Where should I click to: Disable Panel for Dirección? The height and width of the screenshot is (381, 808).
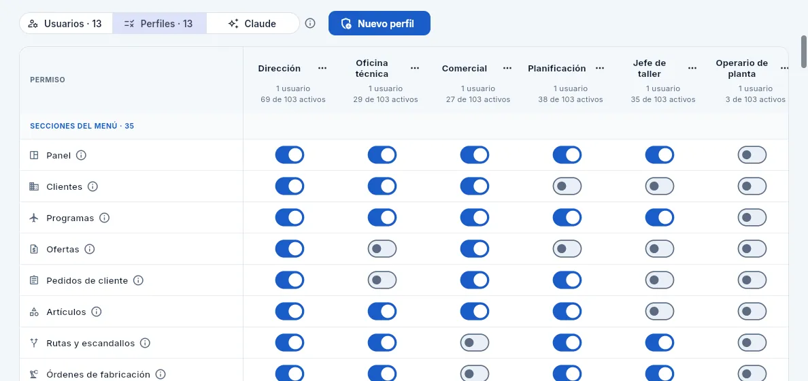pos(290,154)
